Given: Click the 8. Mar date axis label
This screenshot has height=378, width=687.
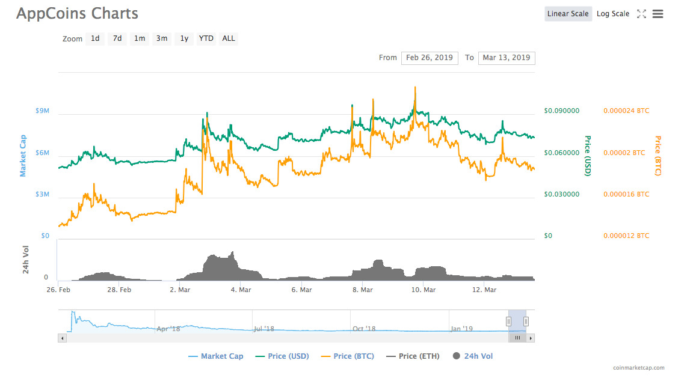Looking at the screenshot, I should coord(363,290).
